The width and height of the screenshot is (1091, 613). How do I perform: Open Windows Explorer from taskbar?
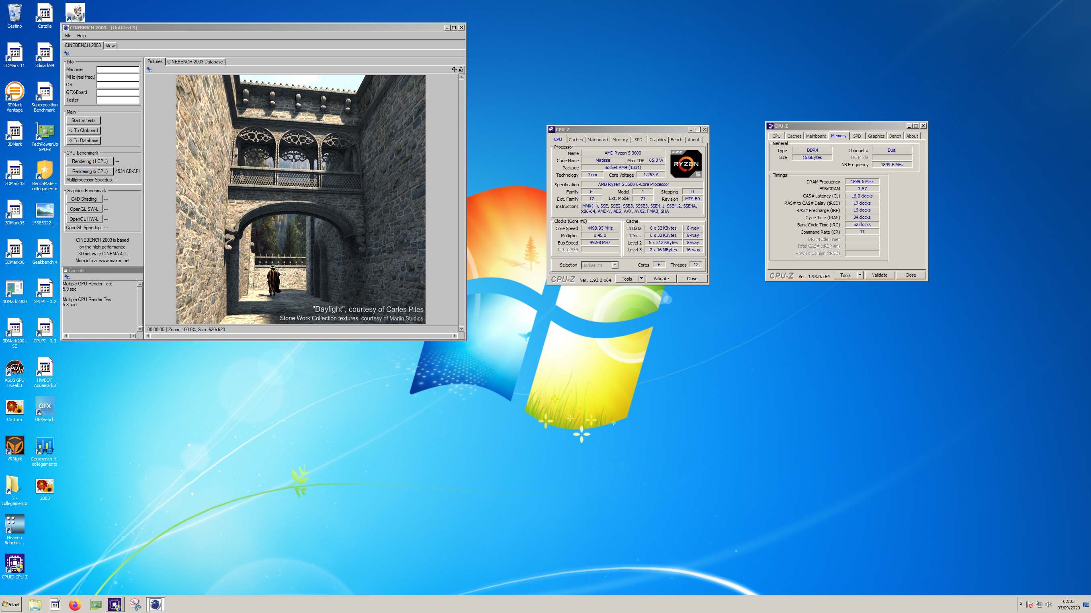click(x=35, y=605)
